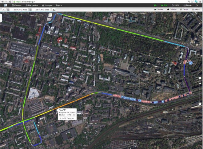
Task: Click the SSL lock indicator
Action: 164,5
